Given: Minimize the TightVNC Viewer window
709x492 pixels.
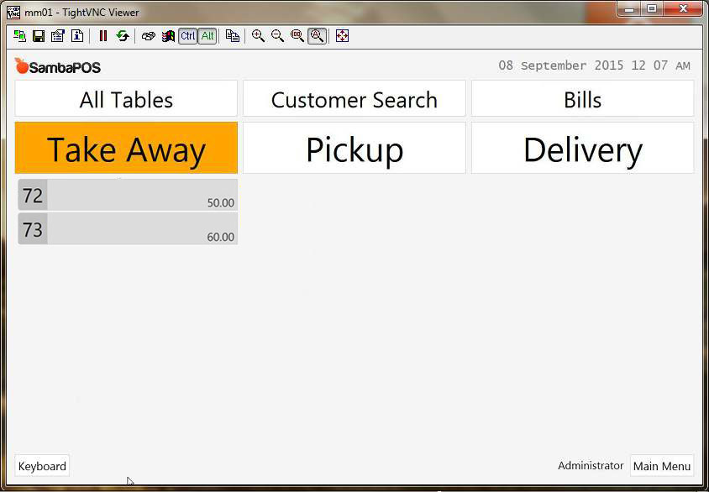Looking at the screenshot, I should click(631, 9).
